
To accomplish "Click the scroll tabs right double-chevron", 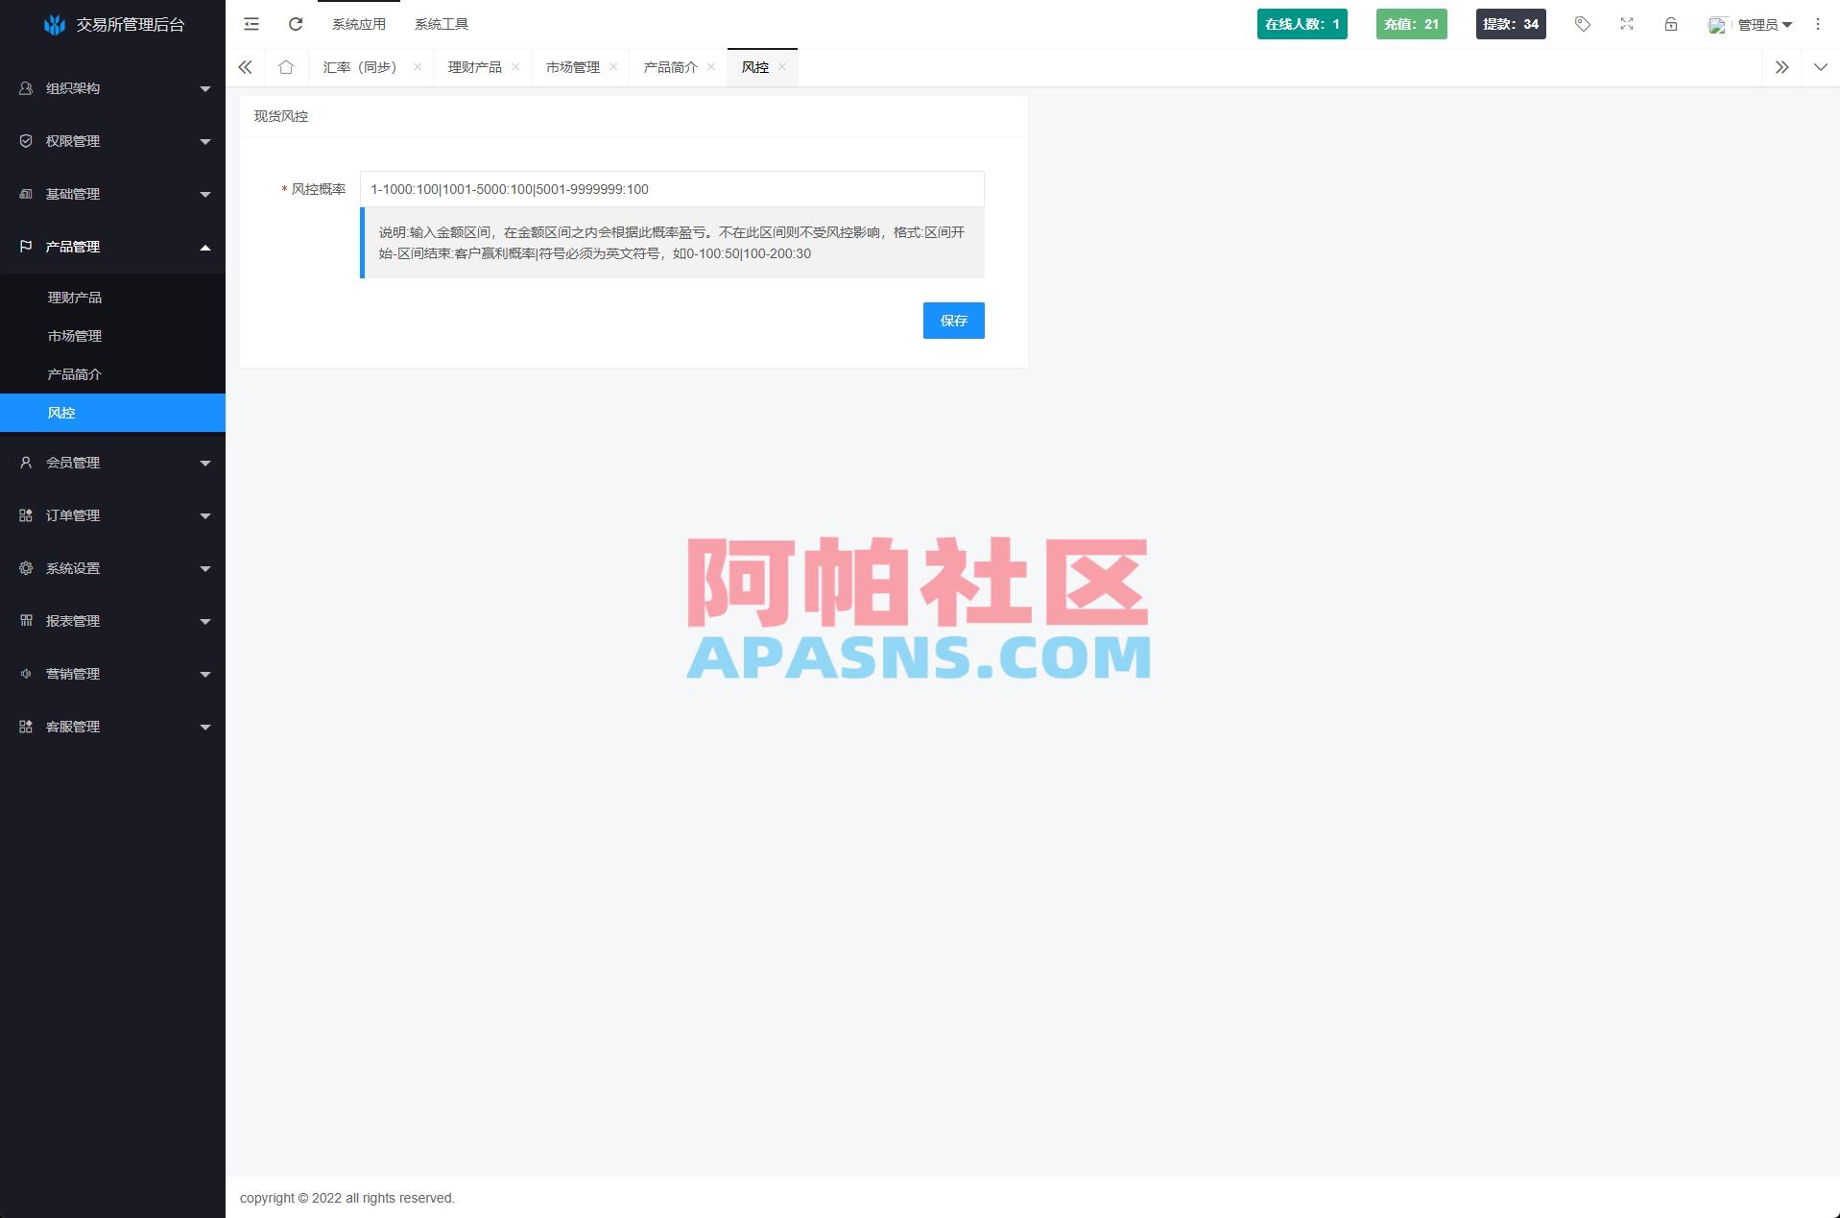I will [1781, 67].
